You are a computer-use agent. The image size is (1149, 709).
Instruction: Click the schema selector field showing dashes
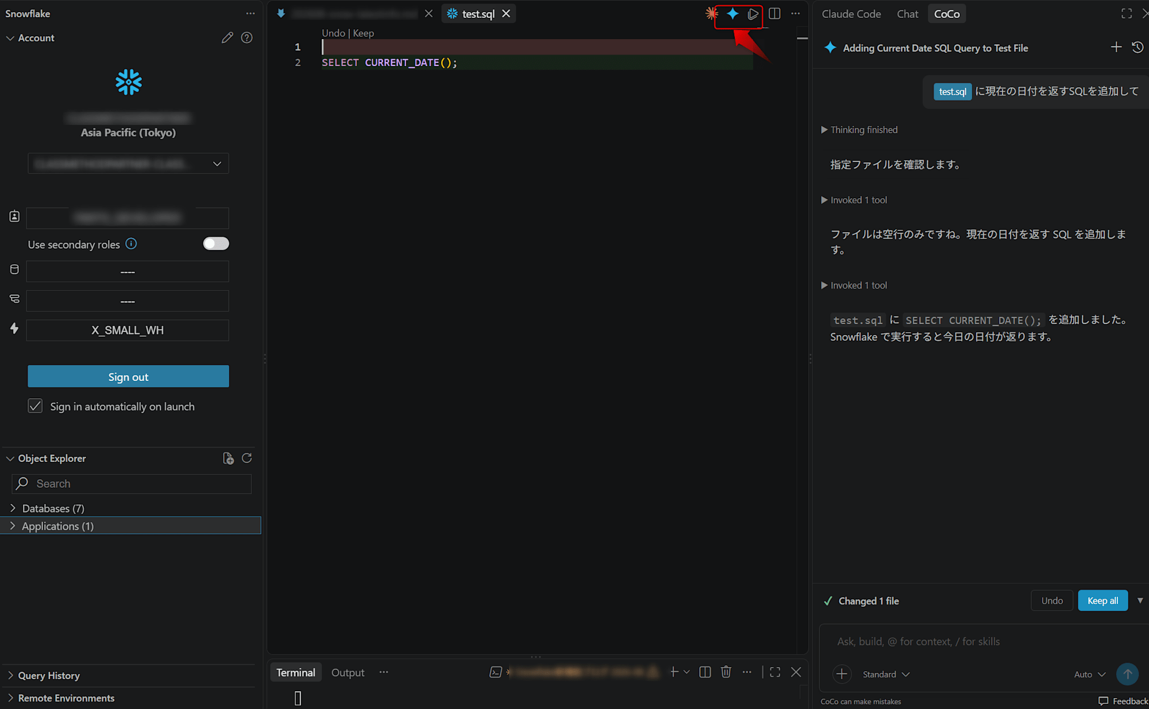[128, 301]
